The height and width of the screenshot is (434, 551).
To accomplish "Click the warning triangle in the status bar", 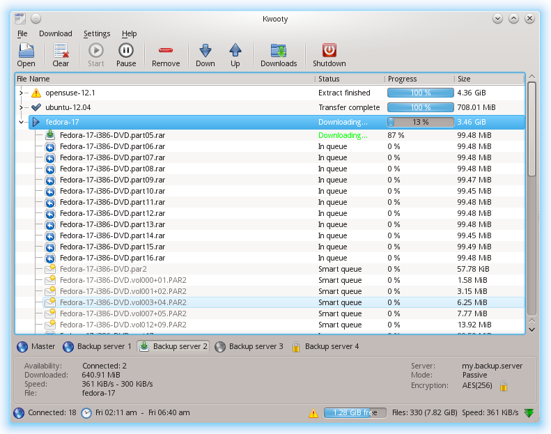I will click(x=313, y=413).
